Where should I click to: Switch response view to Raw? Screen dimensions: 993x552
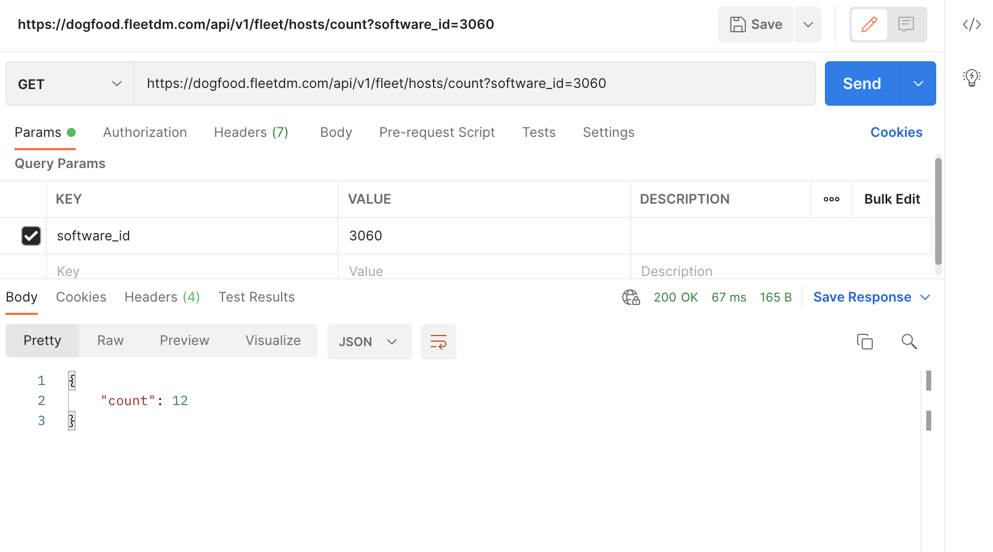[110, 340]
